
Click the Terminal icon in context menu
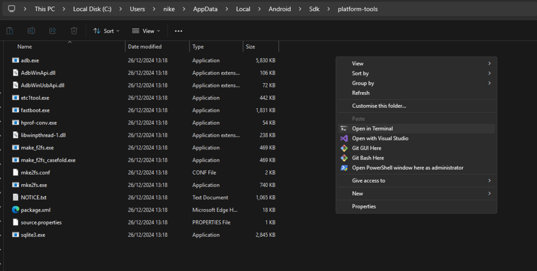pyautogui.click(x=344, y=129)
